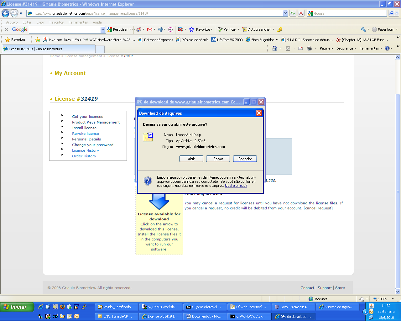This screenshot has width=401, height=321.
Task: Click the security shield icon in the download dialog
Action: tap(148, 181)
